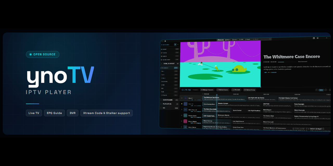Open the Pulse Evening News entry
Viewport: 333px width, 166px height.
[210, 104]
